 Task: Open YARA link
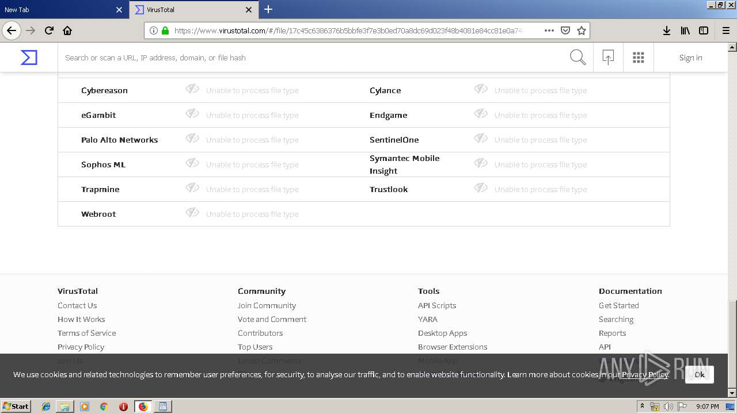[428, 319]
